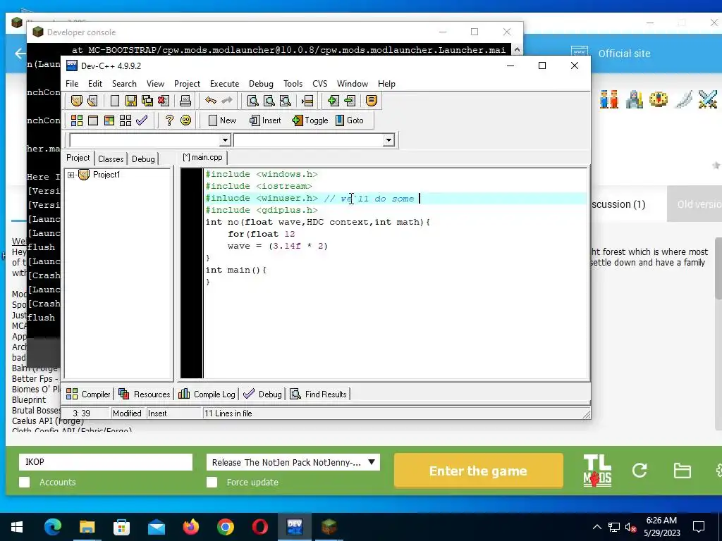Click the Insert toolbar button
The height and width of the screenshot is (541, 722).
pos(265,120)
